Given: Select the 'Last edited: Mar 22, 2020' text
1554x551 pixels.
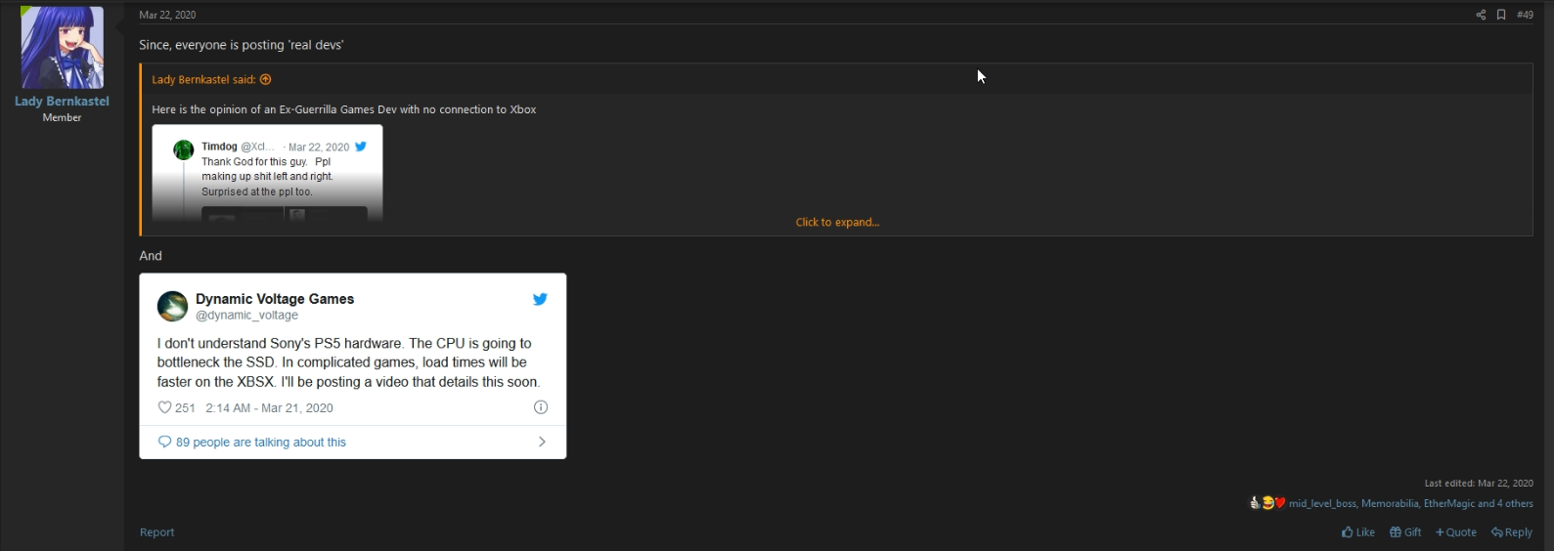Looking at the screenshot, I should pyautogui.click(x=1479, y=484).
